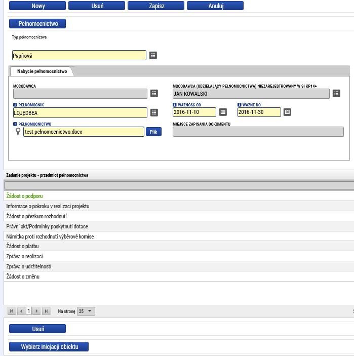This screenshot has height=356, width=354.
Task: Select row Žádost o platbu
Action: click(x=179, y=246)
